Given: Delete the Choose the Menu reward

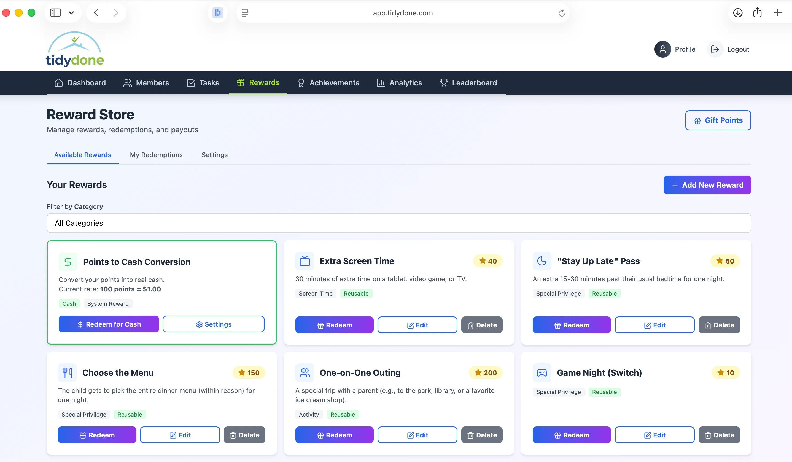Looking at the screenshot, I should click(244, 435).
